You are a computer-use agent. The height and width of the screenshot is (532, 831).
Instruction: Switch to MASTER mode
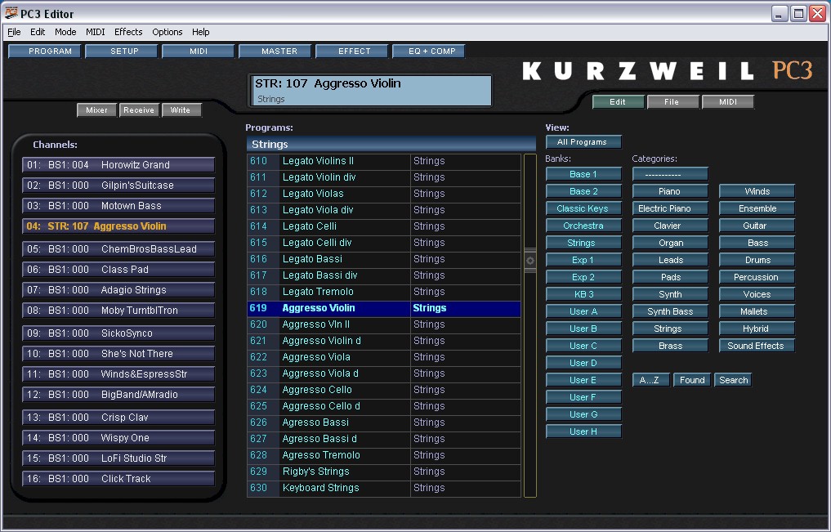pyautogui.click(x=275, y=51)
